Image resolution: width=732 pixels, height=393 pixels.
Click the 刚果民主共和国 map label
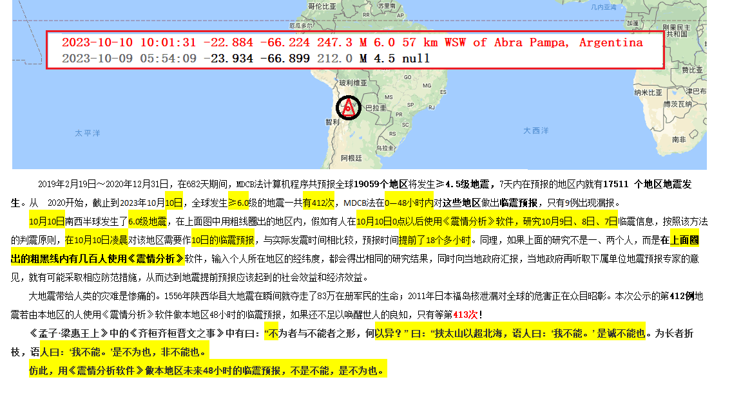(675, 29)
